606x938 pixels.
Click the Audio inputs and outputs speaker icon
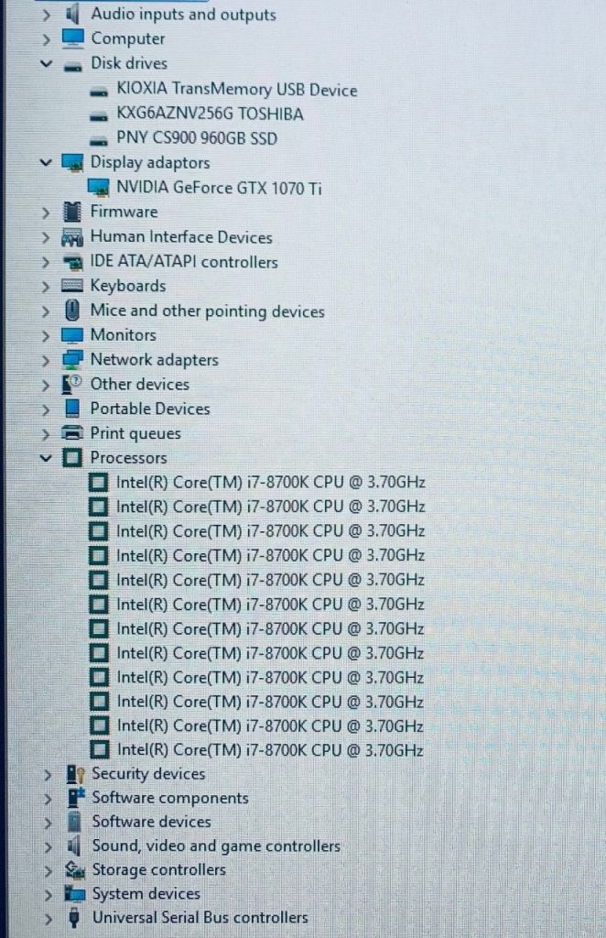pyautogui.click(x=72, y=14)
